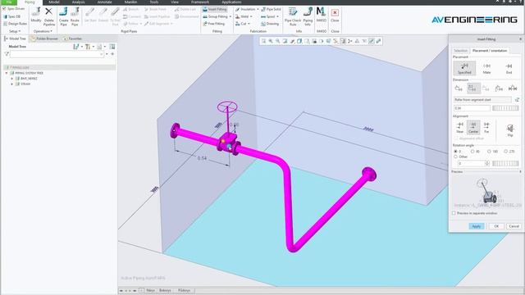Open the Operations group dropdown

43,31
